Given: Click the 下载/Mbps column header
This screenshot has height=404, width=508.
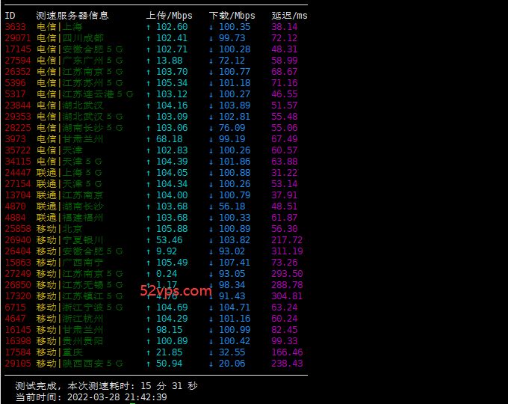Looking at the screenshot, I should pos(232,16).
